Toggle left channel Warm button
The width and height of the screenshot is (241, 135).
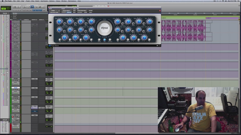(x=81, y=40)
